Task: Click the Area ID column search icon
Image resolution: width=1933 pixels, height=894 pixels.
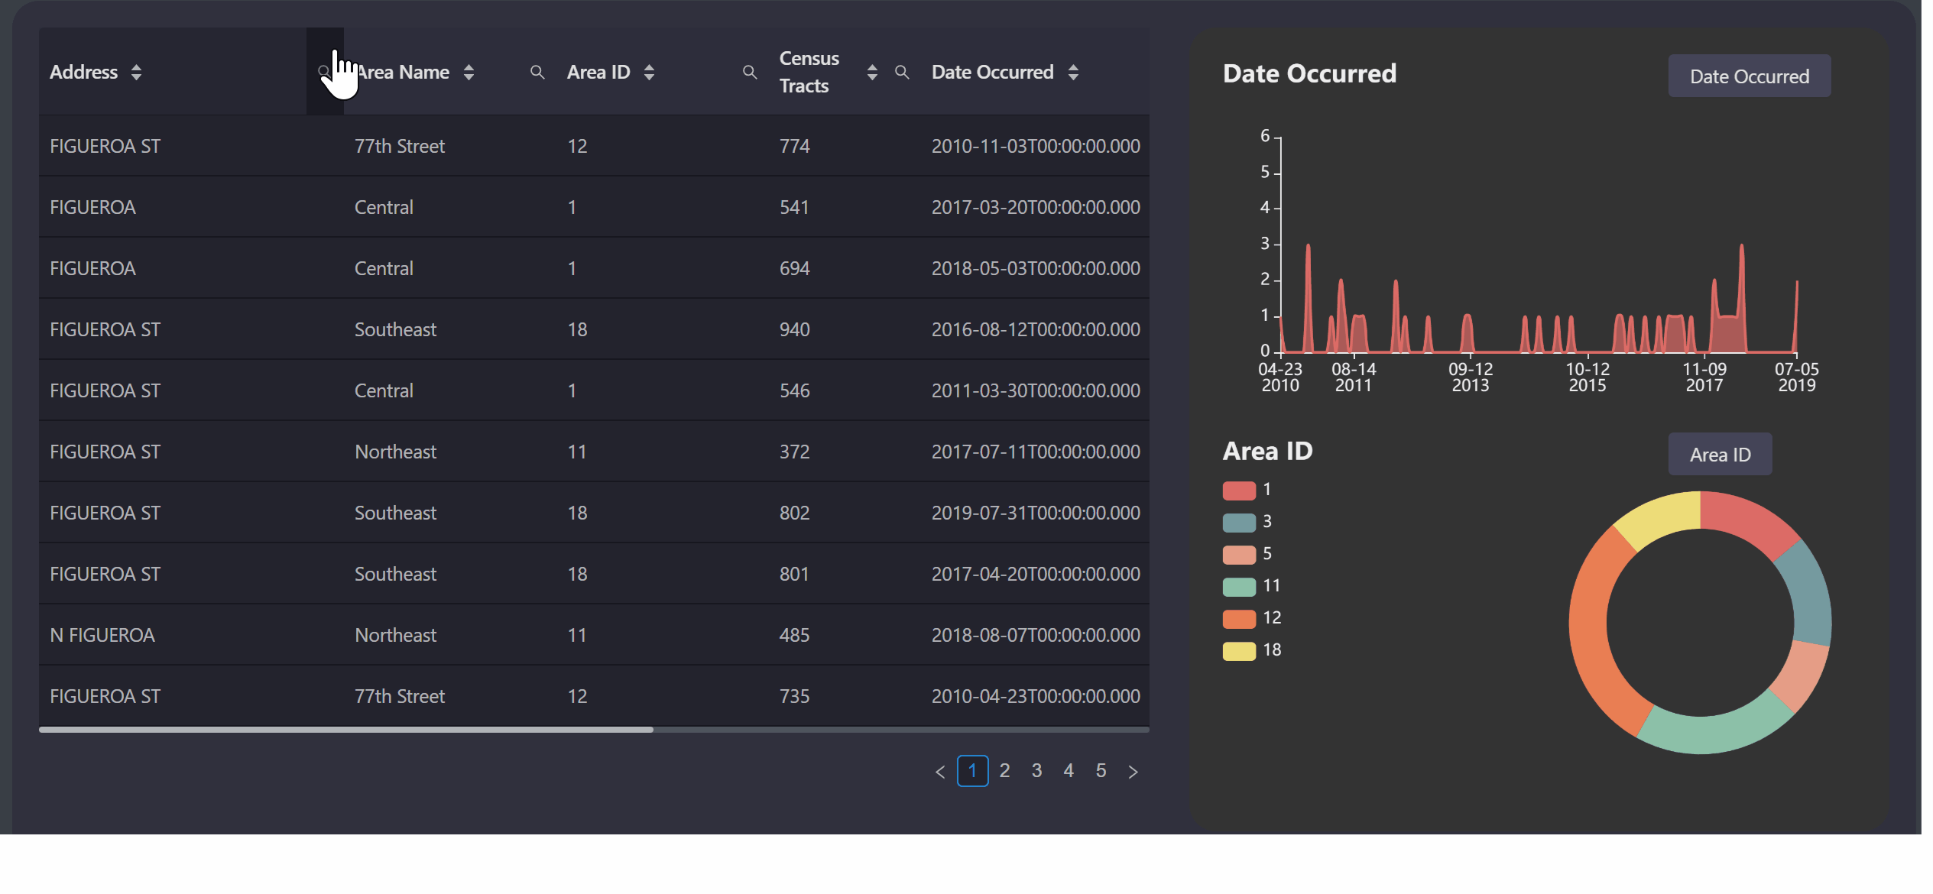Action: coord(750,72)
